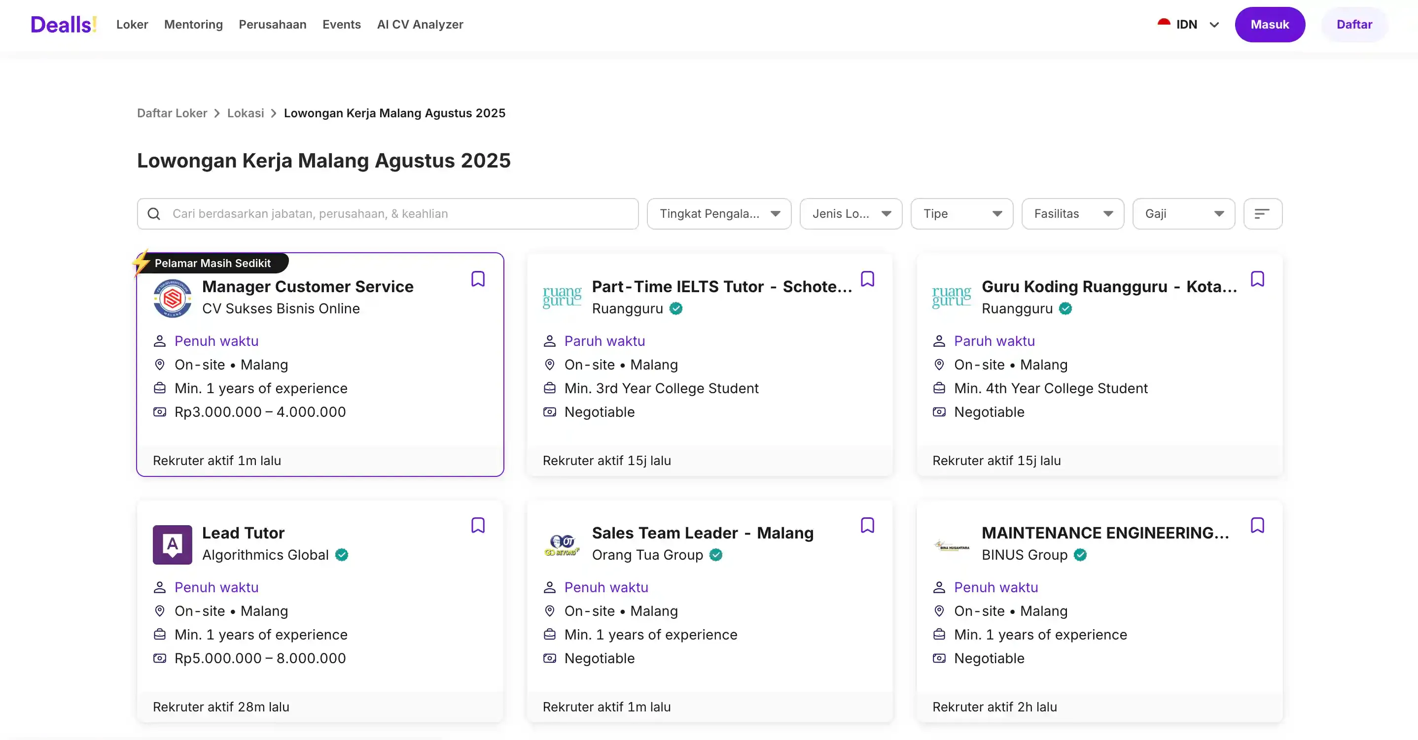Click Rekruter aktif 2h lalu text
Screen dimensions: 1418x740
994,706
